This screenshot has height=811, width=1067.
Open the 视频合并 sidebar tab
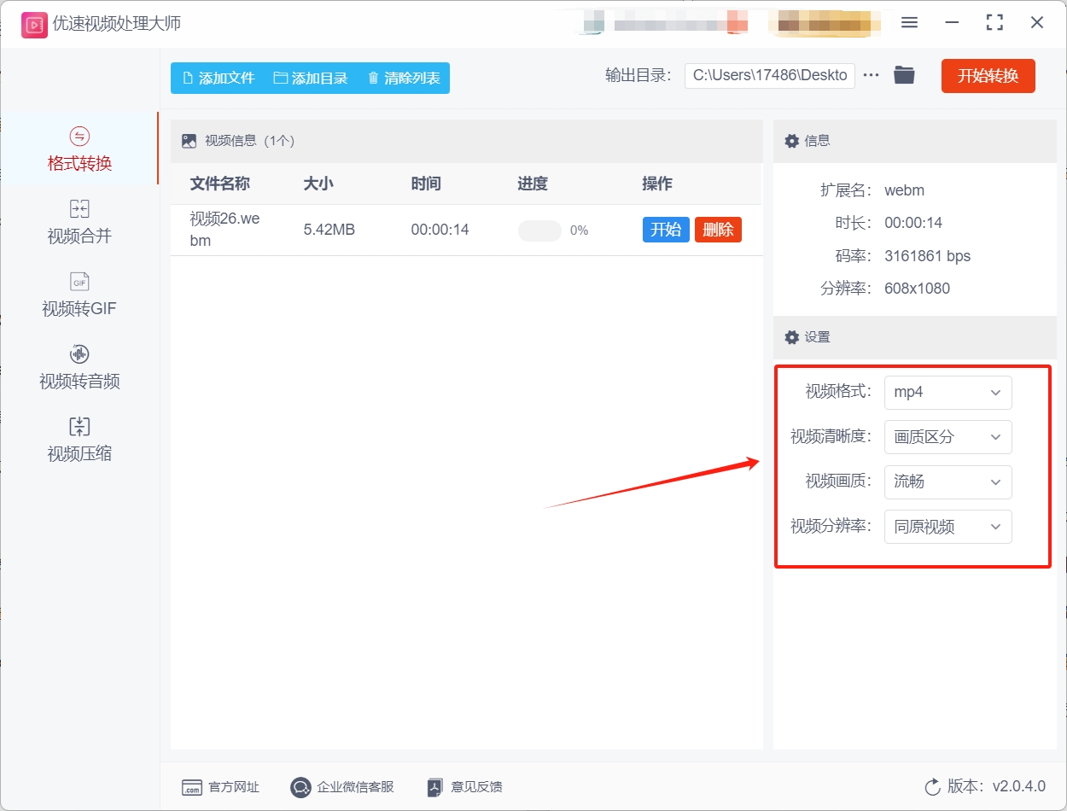pyautogui.click(x=79, y=223)
